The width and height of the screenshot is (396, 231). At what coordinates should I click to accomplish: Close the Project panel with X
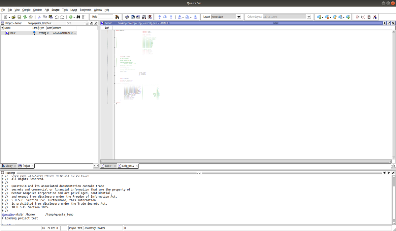coord(96,23)
